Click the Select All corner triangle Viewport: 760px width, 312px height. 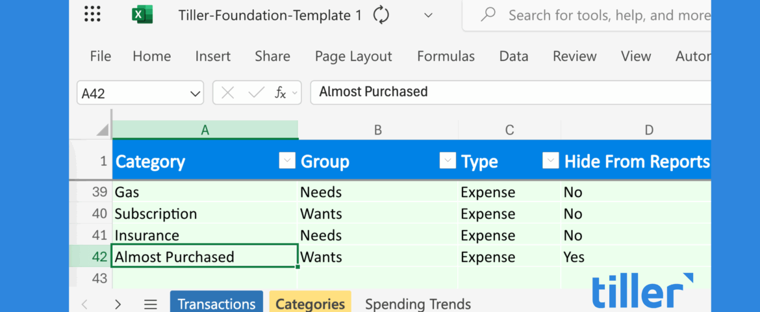tap(102, 129)
